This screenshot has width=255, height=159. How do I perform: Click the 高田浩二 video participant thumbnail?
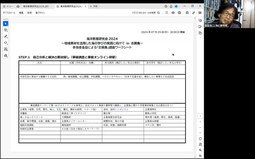pos(229,14)
